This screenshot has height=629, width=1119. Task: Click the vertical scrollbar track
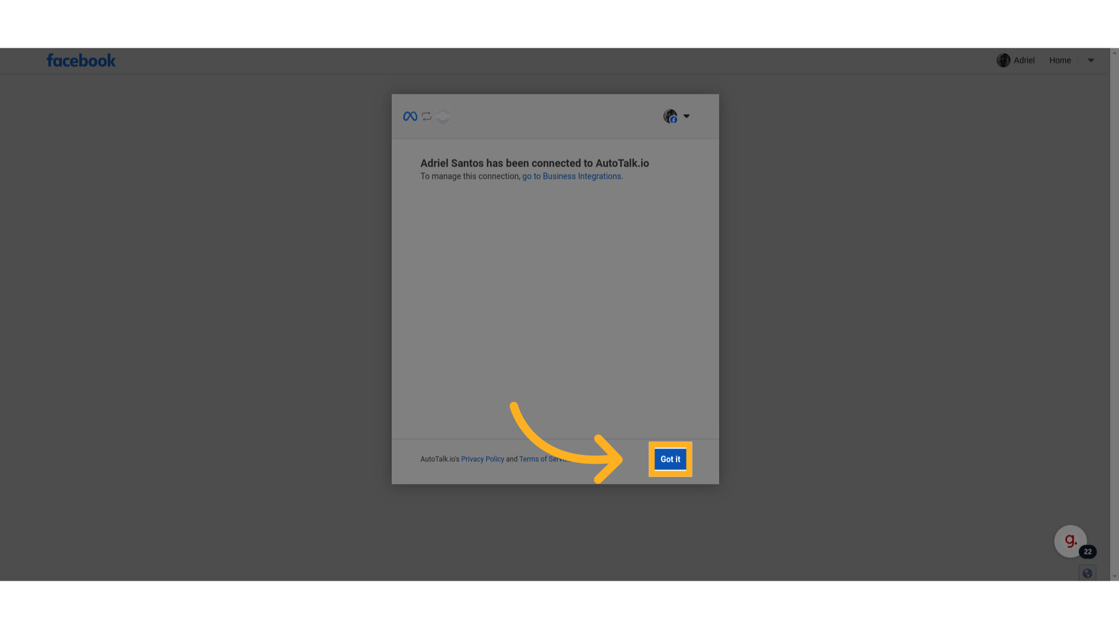[x=1114, y=314]
